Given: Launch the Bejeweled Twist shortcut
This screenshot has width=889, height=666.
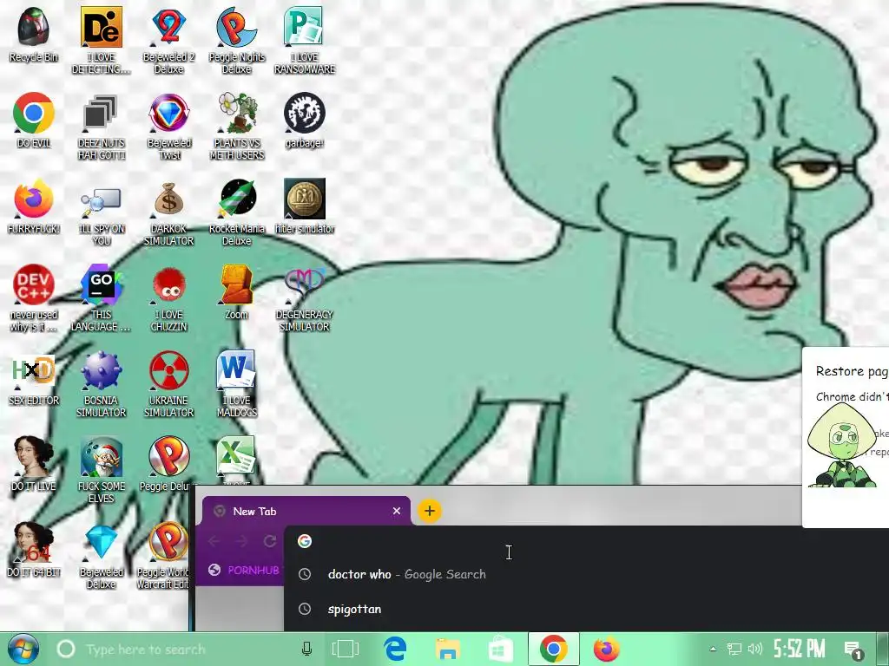Looking at the screenshot, I should [x=168, y=126].
